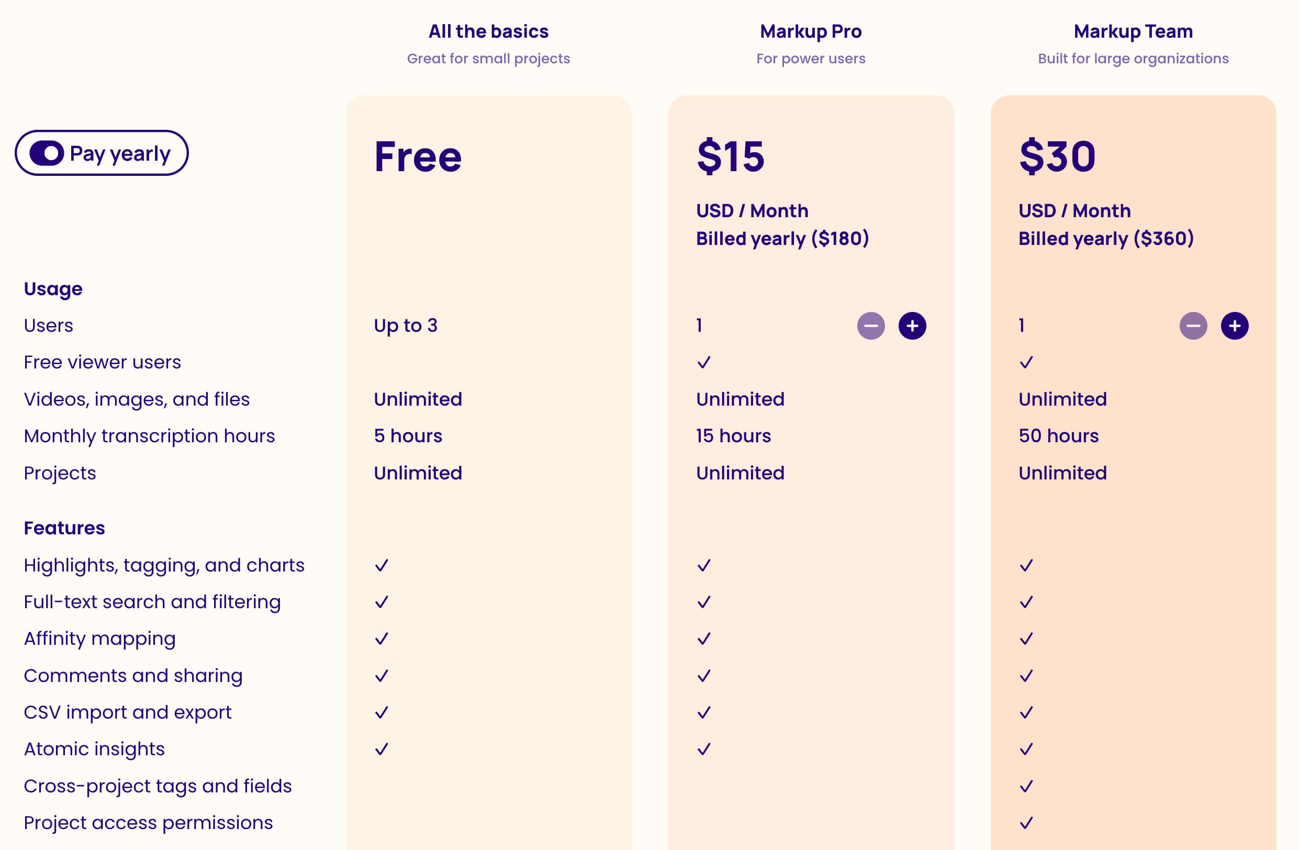Decrease Markup Pro user count with minus

point(870,326)
